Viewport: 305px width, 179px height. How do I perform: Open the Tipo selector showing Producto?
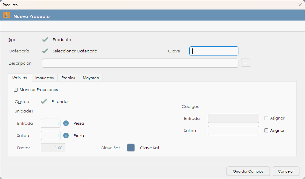click(x=62, y=40)
